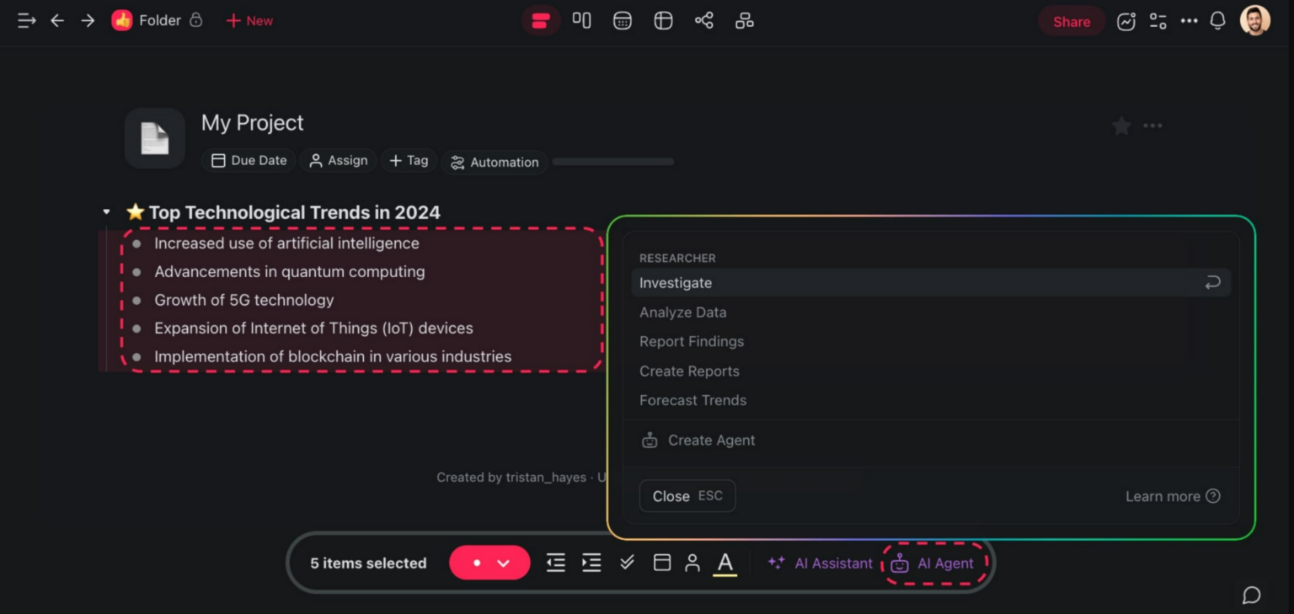Collapse the Top Technological Trends section

point(106,212)
